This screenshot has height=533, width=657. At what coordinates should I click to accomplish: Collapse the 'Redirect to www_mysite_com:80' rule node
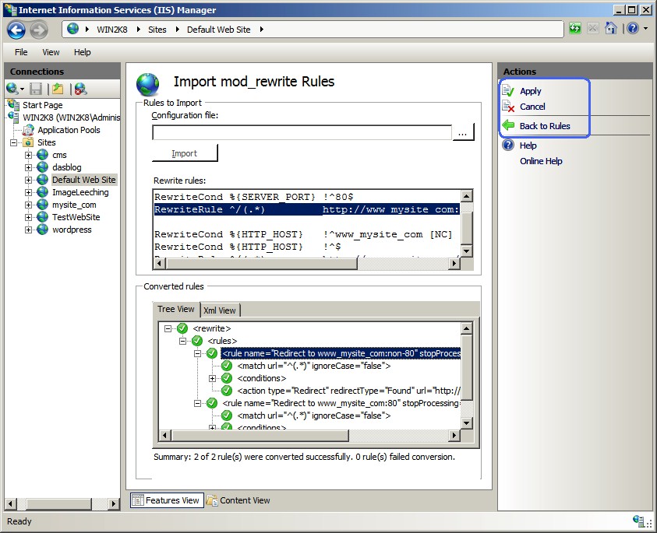(x=197, y=403)
